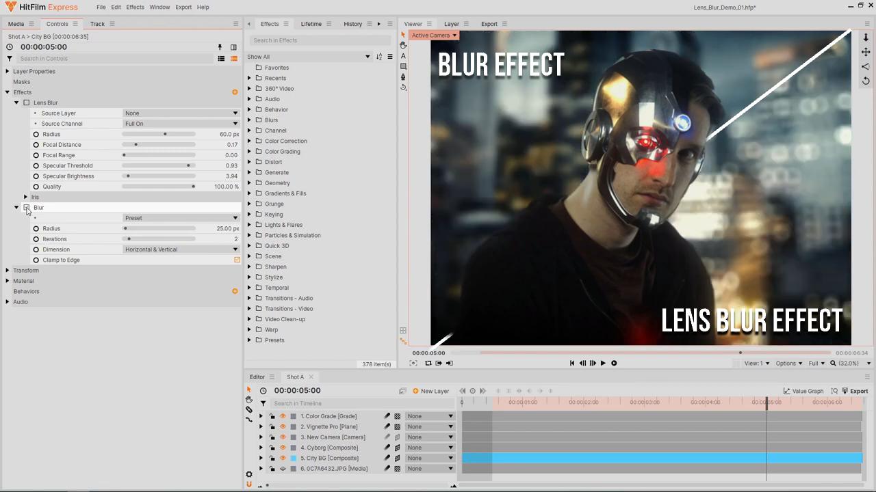This screenshot has height=492, width=876.
Task: Expand the Iris section
Action: tap(26, 197)
